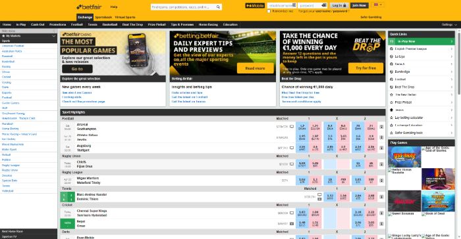
Task: Tick the Remember me checkbox
Action: (x=269, y=11)
